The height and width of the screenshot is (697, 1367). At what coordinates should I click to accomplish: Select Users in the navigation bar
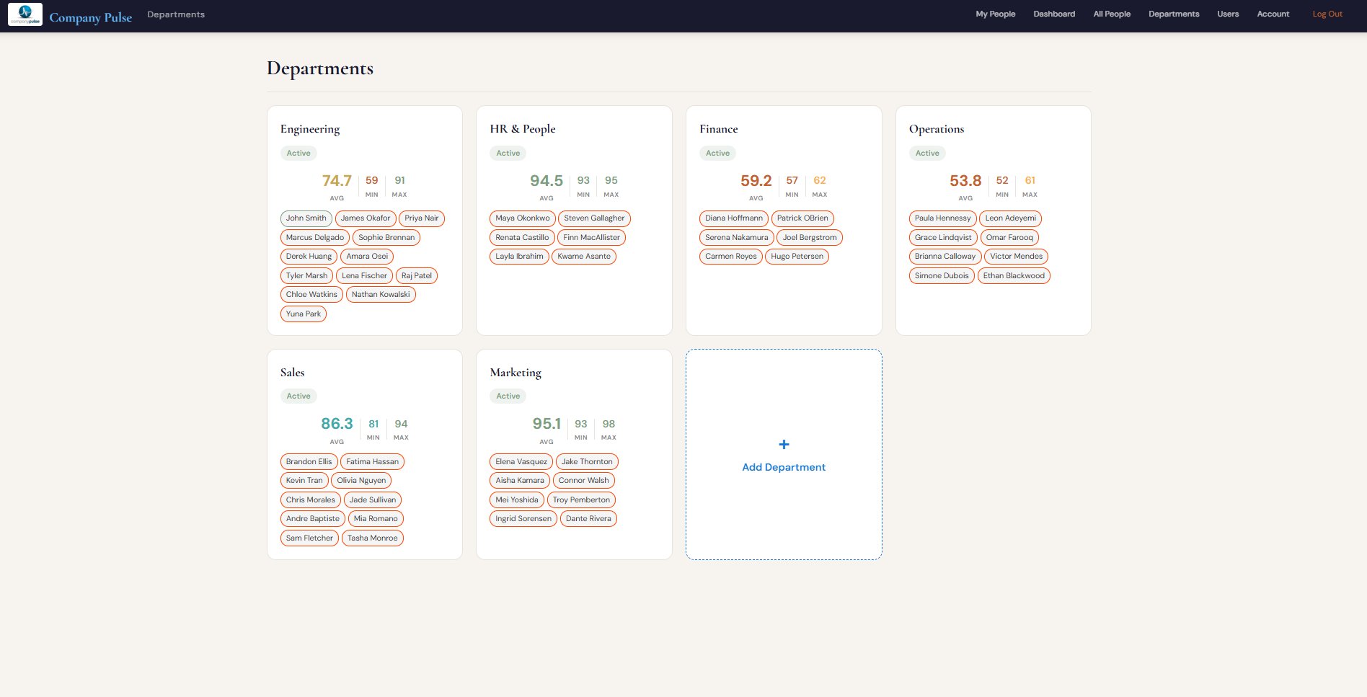[1227, 14]
